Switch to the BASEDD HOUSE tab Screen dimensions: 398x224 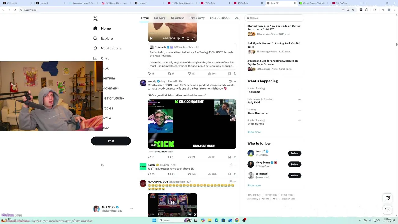point(220,18)
